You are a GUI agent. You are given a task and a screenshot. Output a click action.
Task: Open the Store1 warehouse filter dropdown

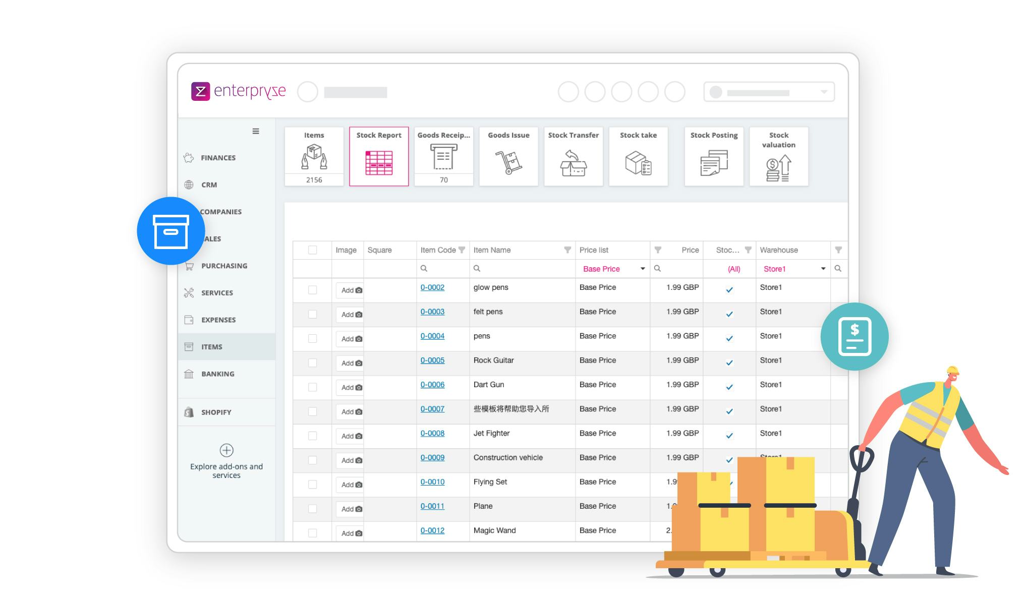[x=823, y=269]
